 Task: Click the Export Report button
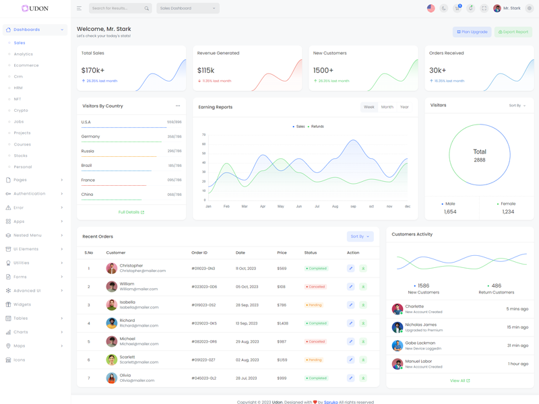pyautogui.click(x=513, y=32)
